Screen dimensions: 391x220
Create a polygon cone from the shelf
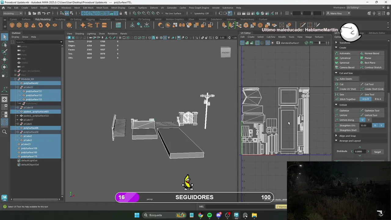[33, 25]
